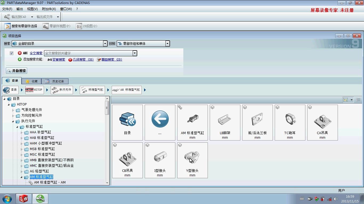Click the ABC full-text search icon
364x204 pixels.
pyautogui.click(x=25, y=53)
